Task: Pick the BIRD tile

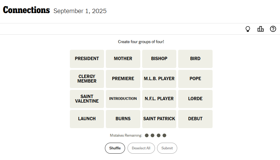Action: point(195,59)
